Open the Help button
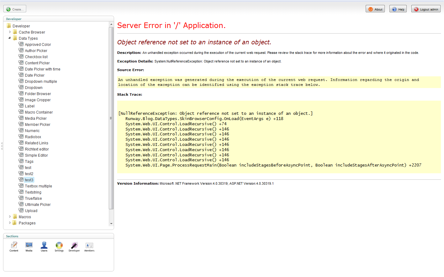 [x=398, y=9]
